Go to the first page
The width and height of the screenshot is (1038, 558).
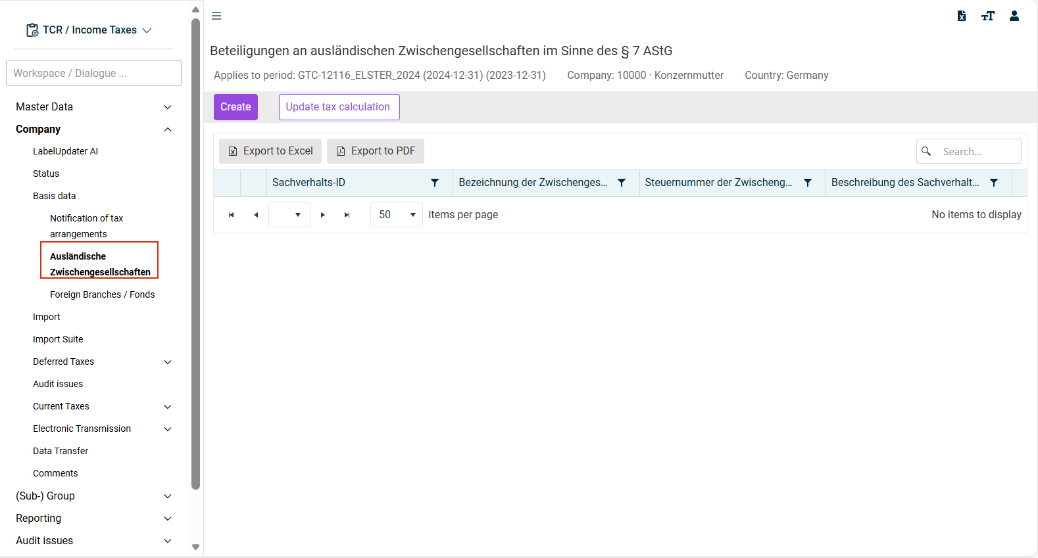coord(231,215)
